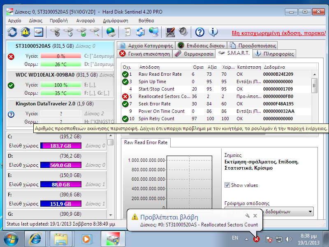Click the S.M.A.R.T. table scroll up arrow
The width and height of the screenshot is (329, 247).
coord(315,75)
